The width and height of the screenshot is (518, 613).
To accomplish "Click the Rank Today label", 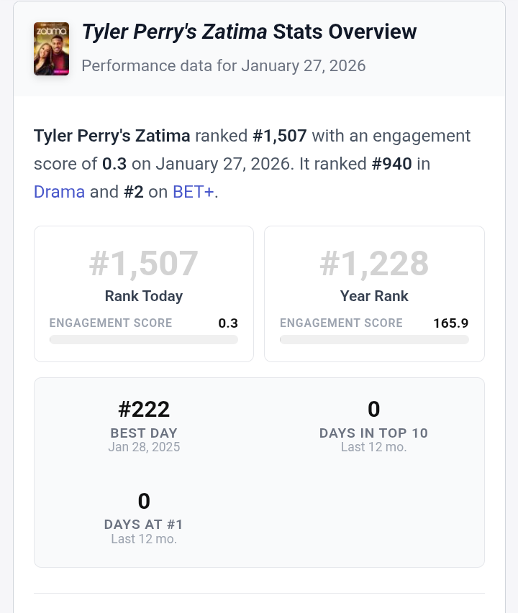I will [x=144, y=296].
